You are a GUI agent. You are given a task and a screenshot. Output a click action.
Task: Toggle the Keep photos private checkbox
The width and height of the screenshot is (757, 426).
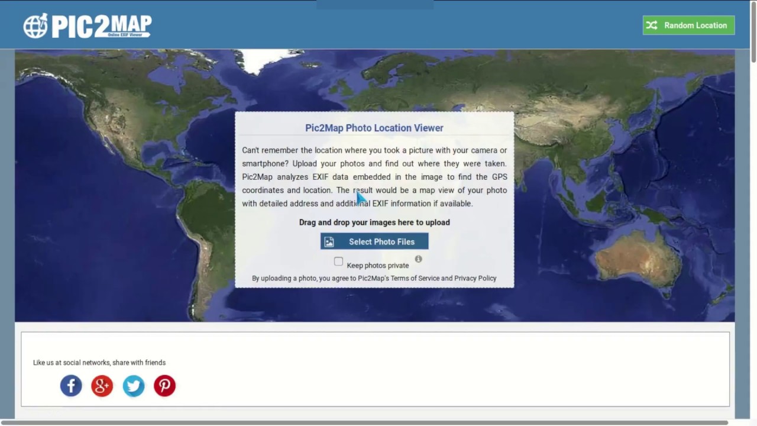pos(338,262)
